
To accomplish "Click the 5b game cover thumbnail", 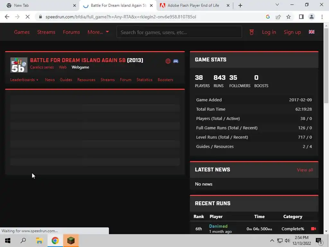I will [19, 65].
